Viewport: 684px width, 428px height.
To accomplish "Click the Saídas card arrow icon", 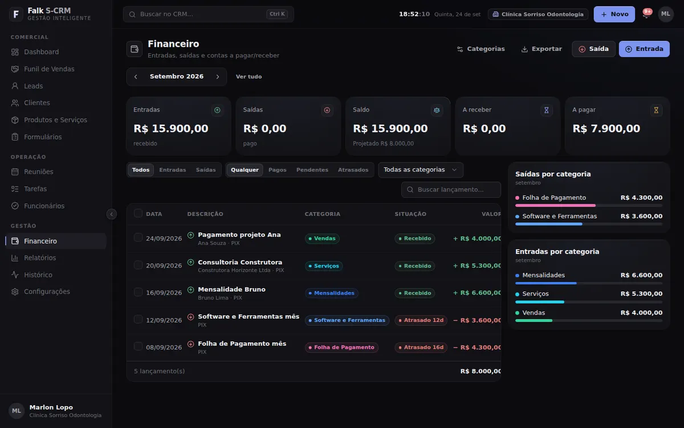I will (x=327, y=110).
